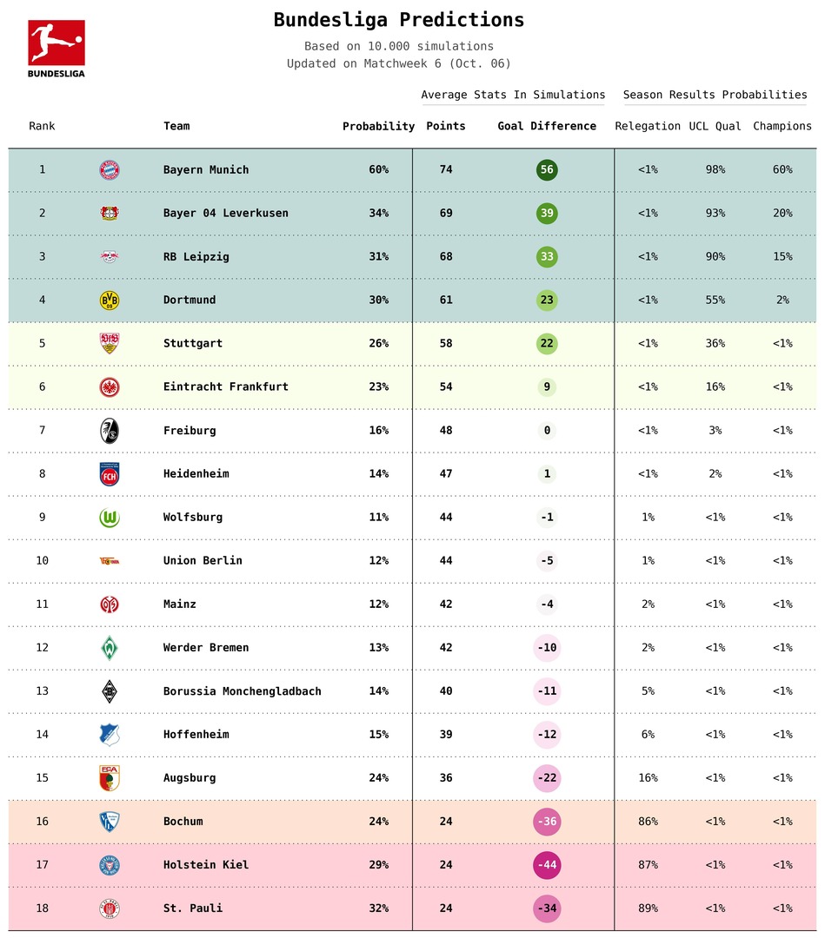The width and height of the screenshot is (825, 938).
Task: Click the Probability column header
Action: pyautogui.click(x=378, y=127)
